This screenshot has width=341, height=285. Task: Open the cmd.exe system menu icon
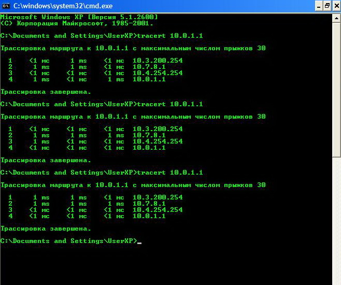point(5,6)
